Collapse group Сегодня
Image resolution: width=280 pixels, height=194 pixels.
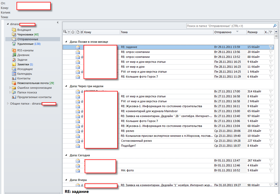pos(66,155)
